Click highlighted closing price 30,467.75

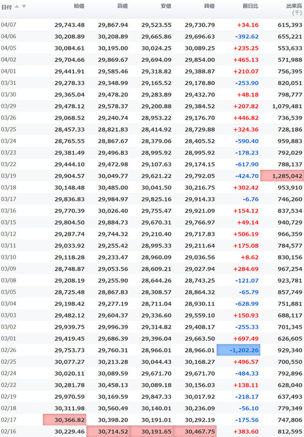[x=195, y=432]
